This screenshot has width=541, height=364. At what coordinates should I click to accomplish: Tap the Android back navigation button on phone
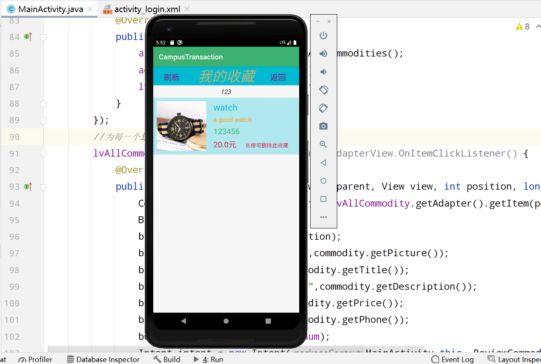click(x=184, y=321)
